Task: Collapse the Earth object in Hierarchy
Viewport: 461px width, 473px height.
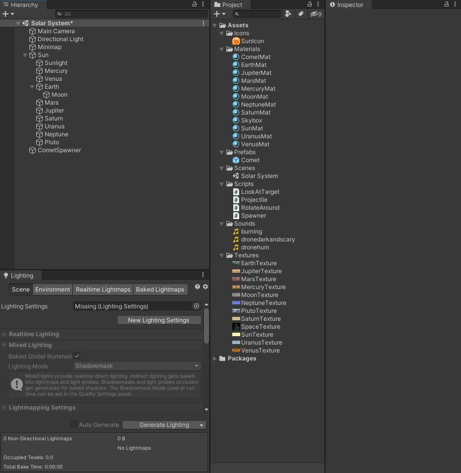Action: click(x=32, y=87)
